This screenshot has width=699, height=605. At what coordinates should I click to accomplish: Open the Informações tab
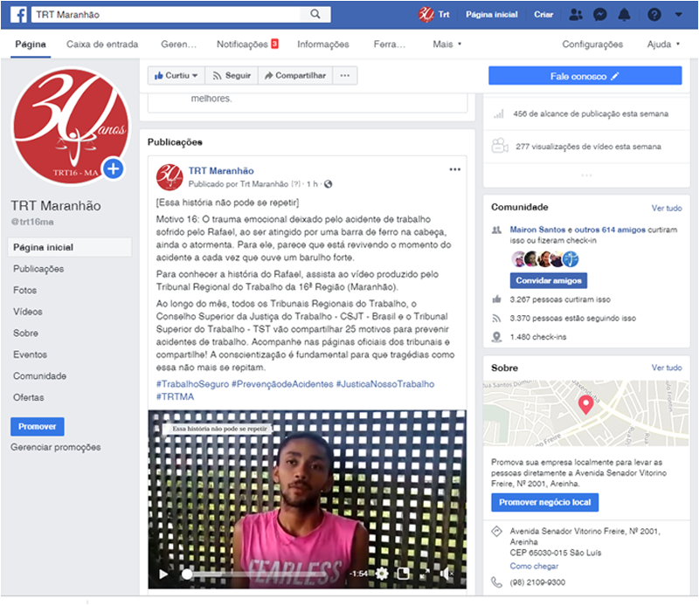(x=323, y=45)
